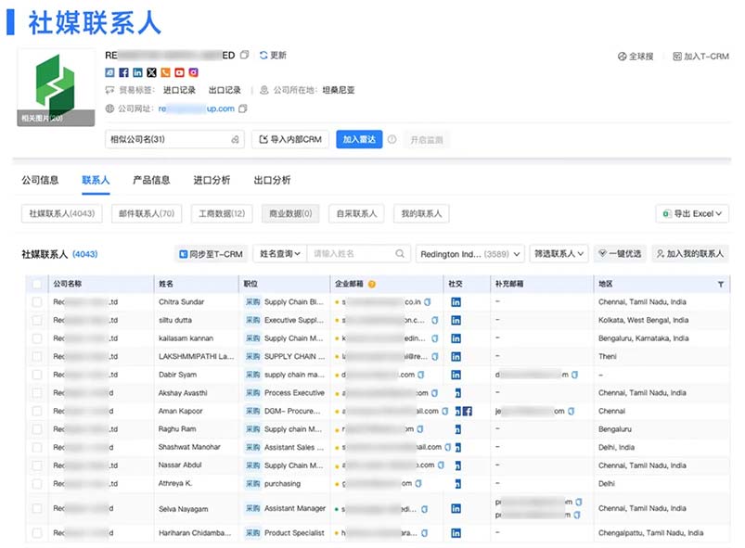745x548 pixels.
Task: Click the Facebook icon in Aman Kapoor's row
Action: coord(468,411)
